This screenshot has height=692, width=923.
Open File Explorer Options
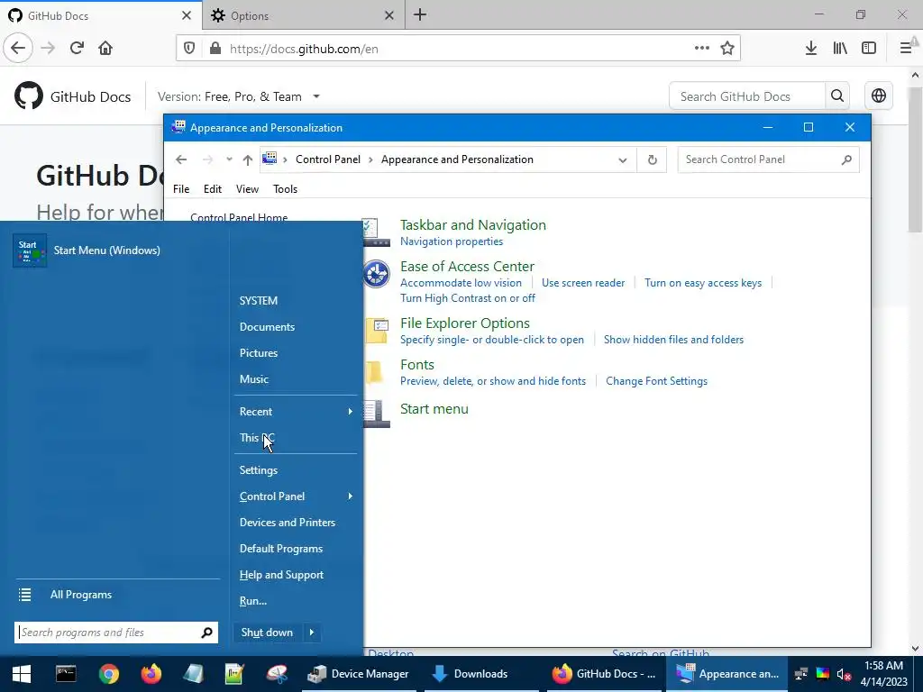pyautogui.click(x=464, y=323)
